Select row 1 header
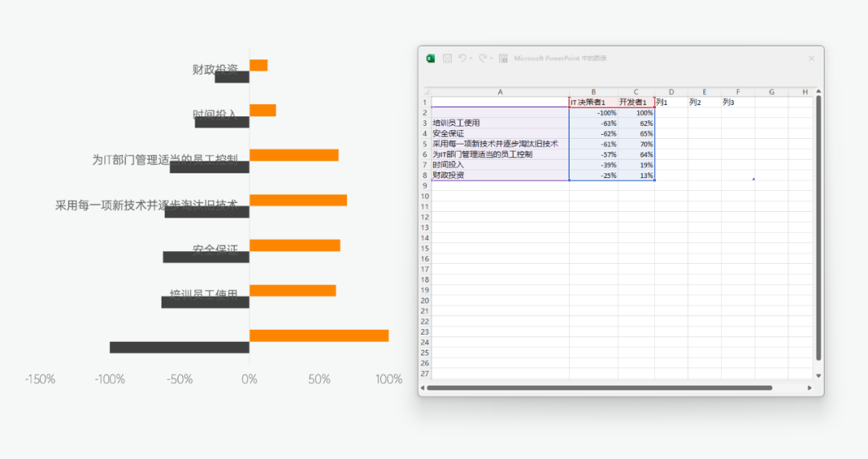Viewport: 868px width, 459px height. [425, 102]
